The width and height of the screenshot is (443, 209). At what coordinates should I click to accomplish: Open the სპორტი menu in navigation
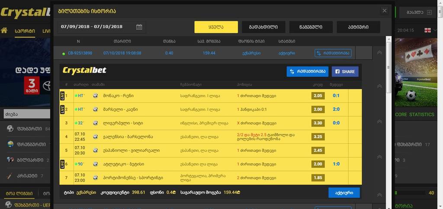(25, 31)
